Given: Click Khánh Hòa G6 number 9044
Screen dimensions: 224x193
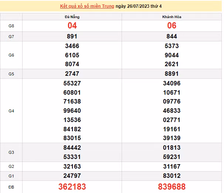Looking at the screenshot, I should click(172, 55).
